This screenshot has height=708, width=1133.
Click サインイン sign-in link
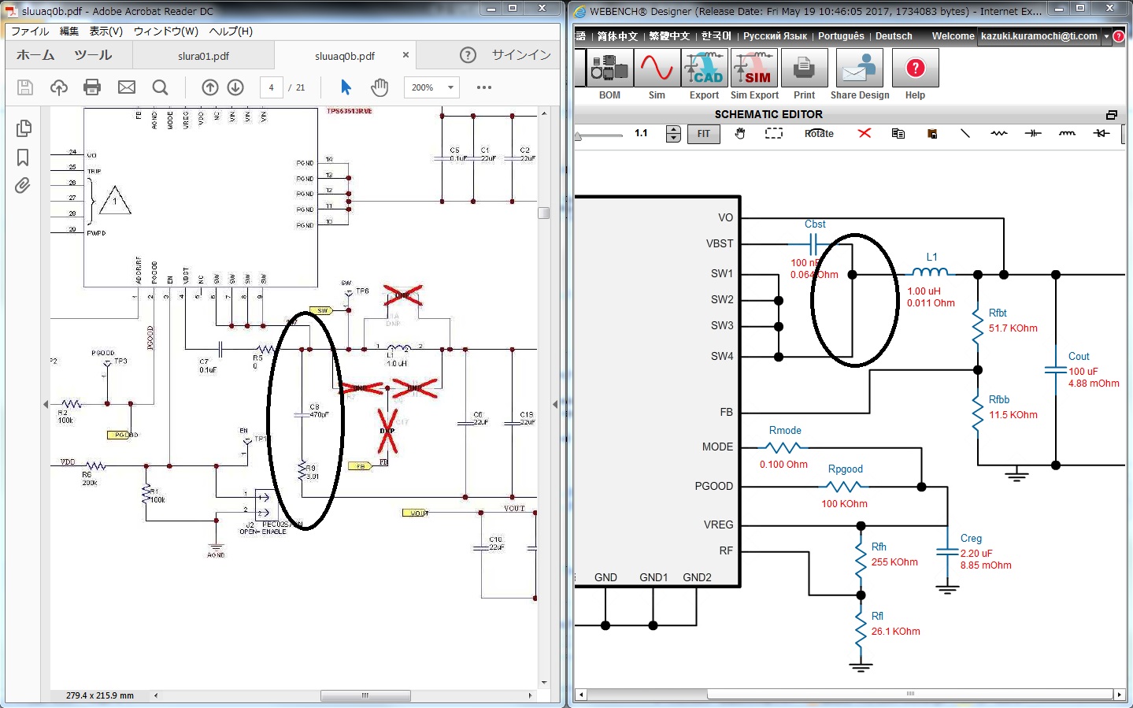pos(521,55)
